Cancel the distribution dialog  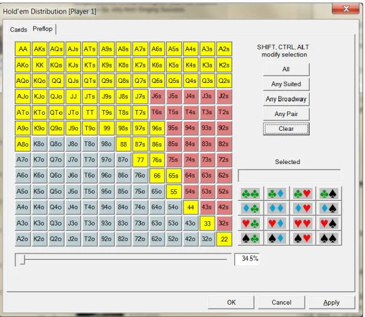[281, 302]
